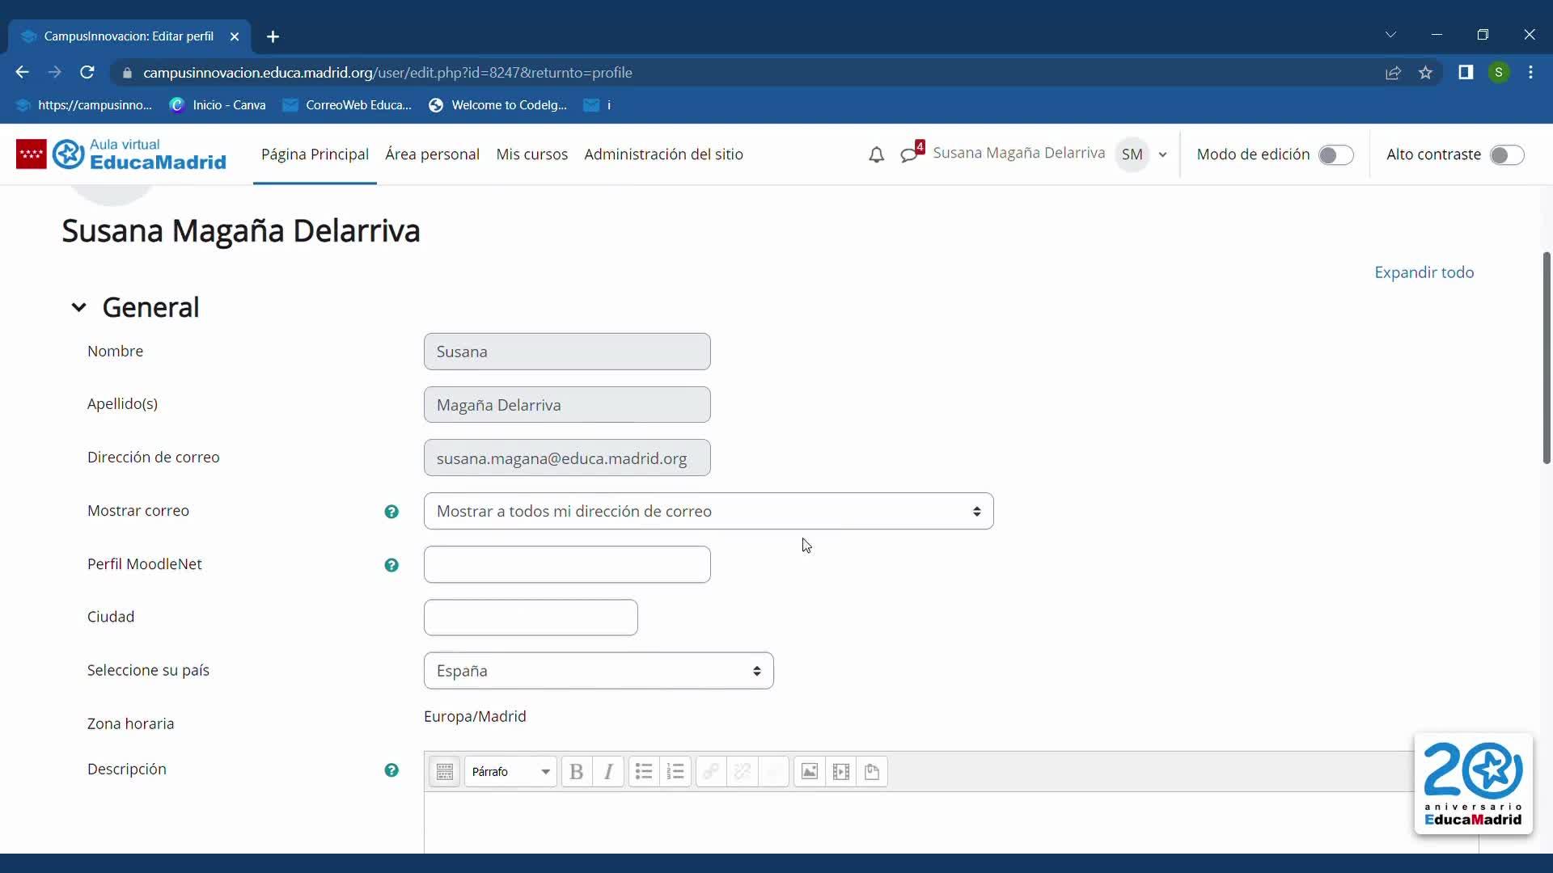1553x873 pixels.
Task: Click help icon beside Mostrar correo
Action: pos(391,512)
